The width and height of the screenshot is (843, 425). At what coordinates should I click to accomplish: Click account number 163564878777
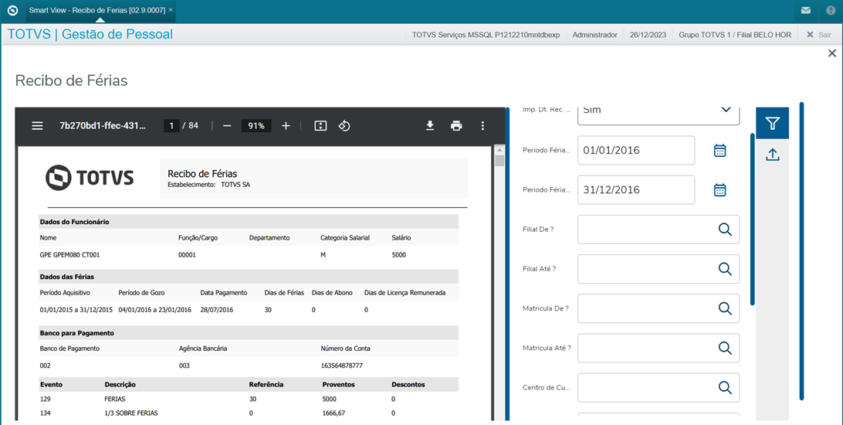coord(342,365)
